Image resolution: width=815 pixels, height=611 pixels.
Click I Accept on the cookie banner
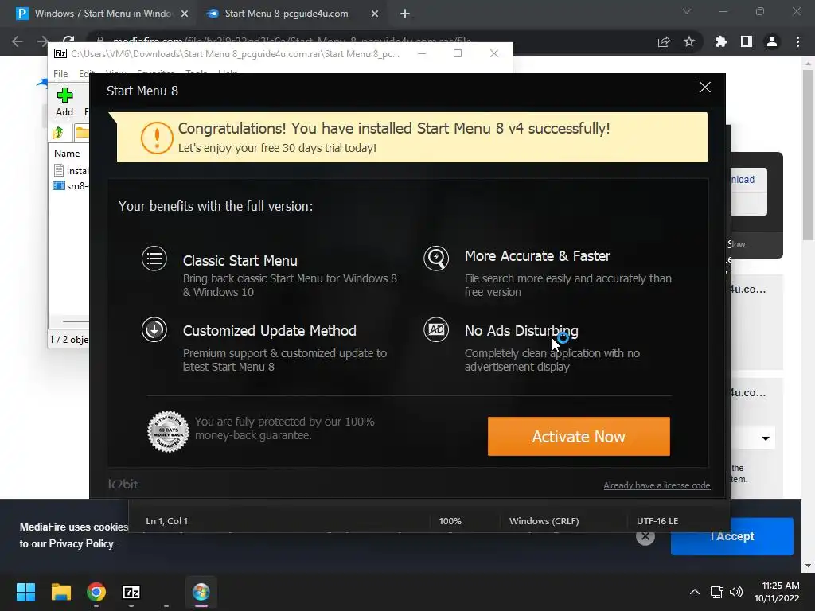(x=732, y=536)
